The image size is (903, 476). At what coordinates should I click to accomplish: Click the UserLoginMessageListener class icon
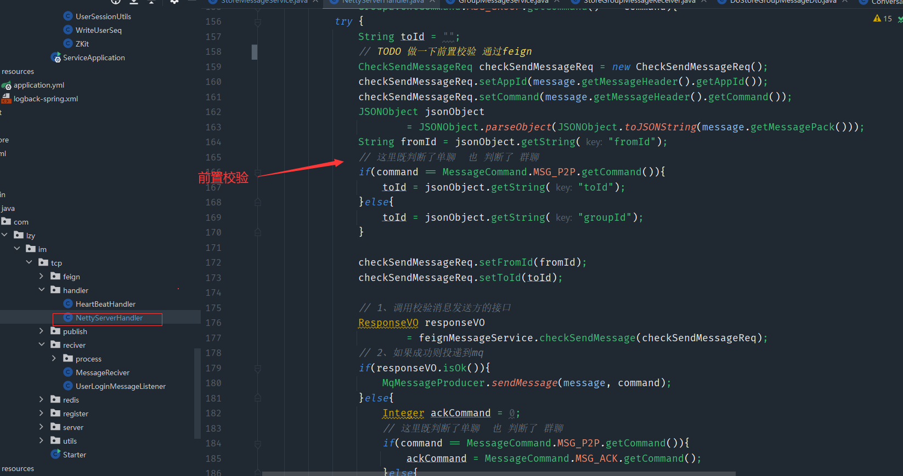click(68, 386)
